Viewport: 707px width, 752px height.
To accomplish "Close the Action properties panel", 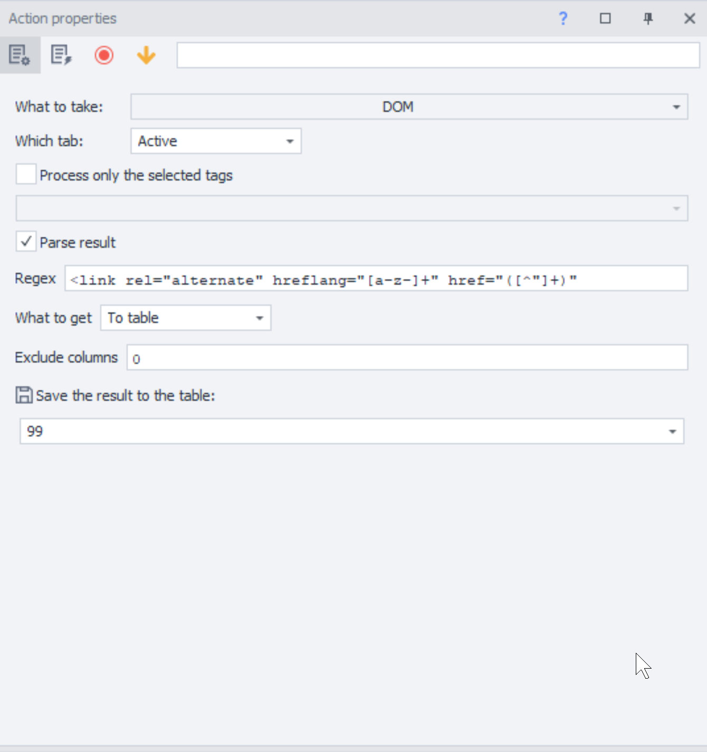I will pos(689,18).
